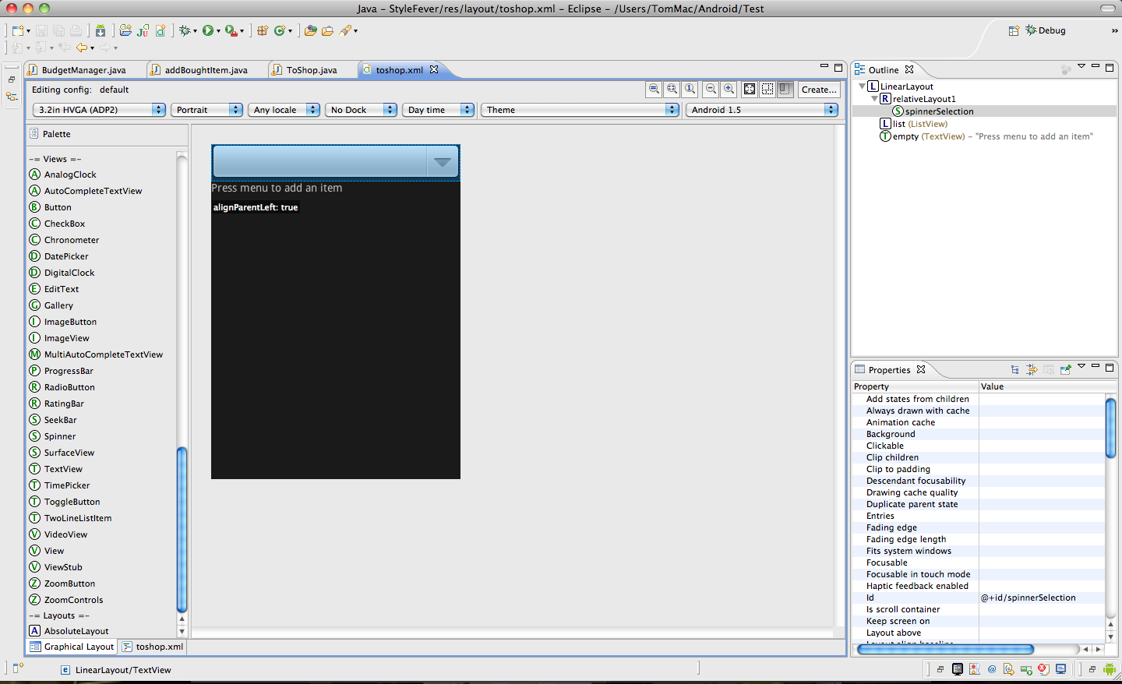This screenshot has height=684, width=1122.
Task: Open the Portrait orientation dropdown
Action: [206, 110]
